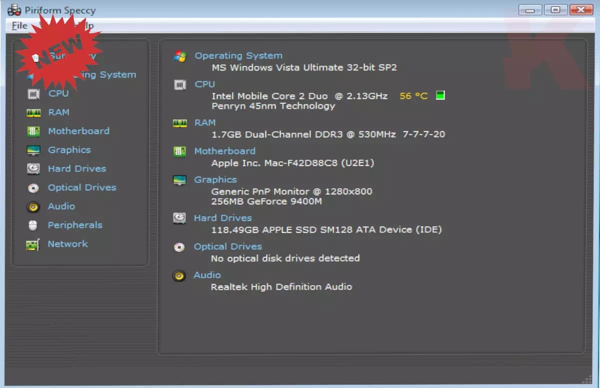This screenshot has width=600, height=388.
Task: Click the CPU icon in summary panel
Action: 180,85
